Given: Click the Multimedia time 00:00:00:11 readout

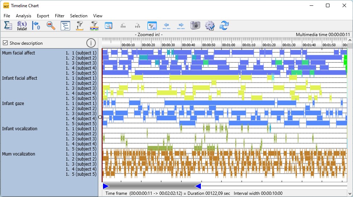Looking at the screenshot, I should tap(323, 34).
